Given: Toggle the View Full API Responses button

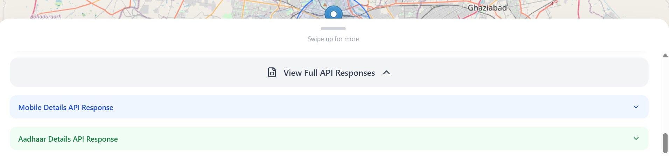Looking at the screenshot, I should (329, 73).
